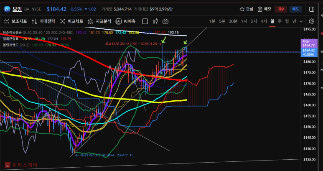This screenshot has height=171, width=323.
Task: Select the 일 daily timeframe
Action: click(272, 21)
